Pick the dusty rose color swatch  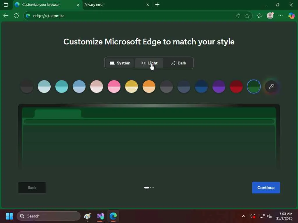[97, 87]
